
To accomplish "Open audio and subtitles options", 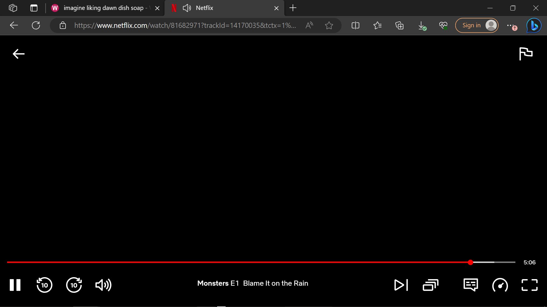I will [471, 285].
